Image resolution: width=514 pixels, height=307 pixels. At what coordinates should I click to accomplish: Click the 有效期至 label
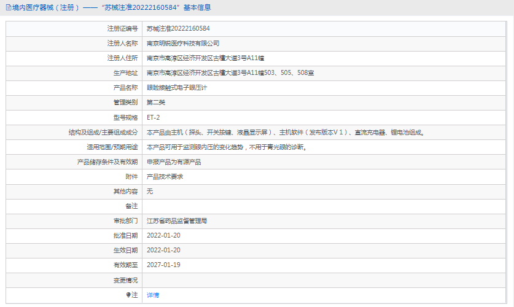(125, 265)
